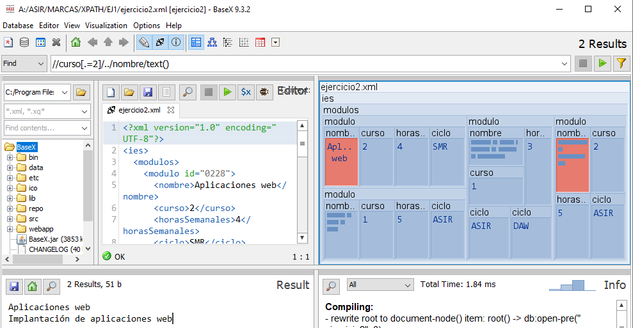
Task: Open the Find mode dropdown
Action: 24,63
